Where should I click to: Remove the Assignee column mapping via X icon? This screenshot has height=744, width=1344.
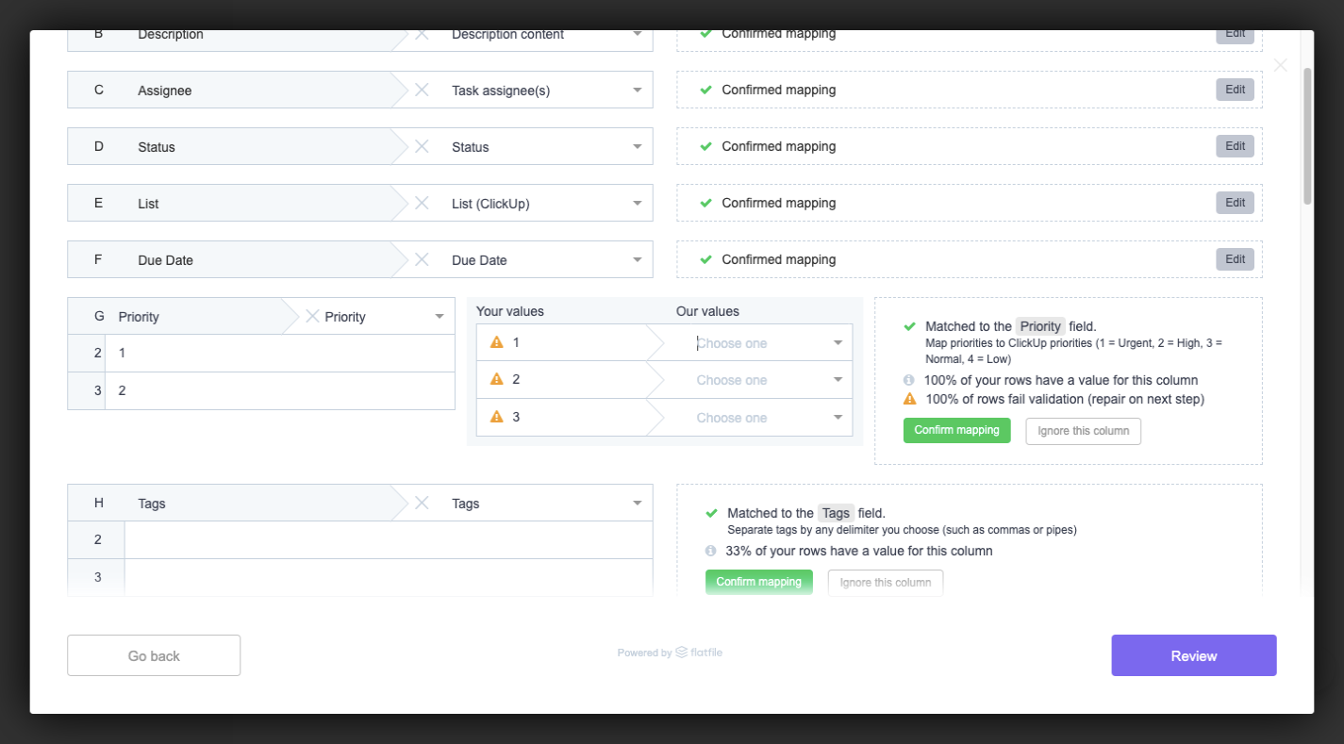422,90
